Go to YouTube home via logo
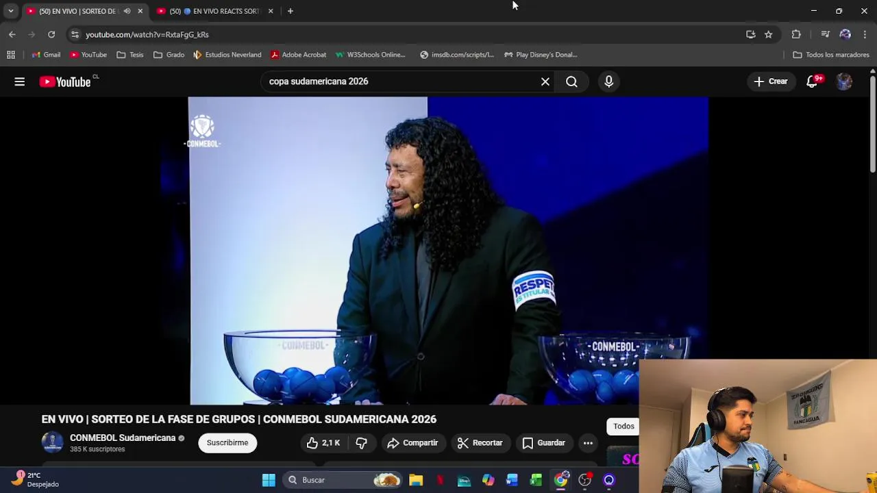The height and width of the screenshot is (493, 877). pyautogui.click(x=65, y=81)
